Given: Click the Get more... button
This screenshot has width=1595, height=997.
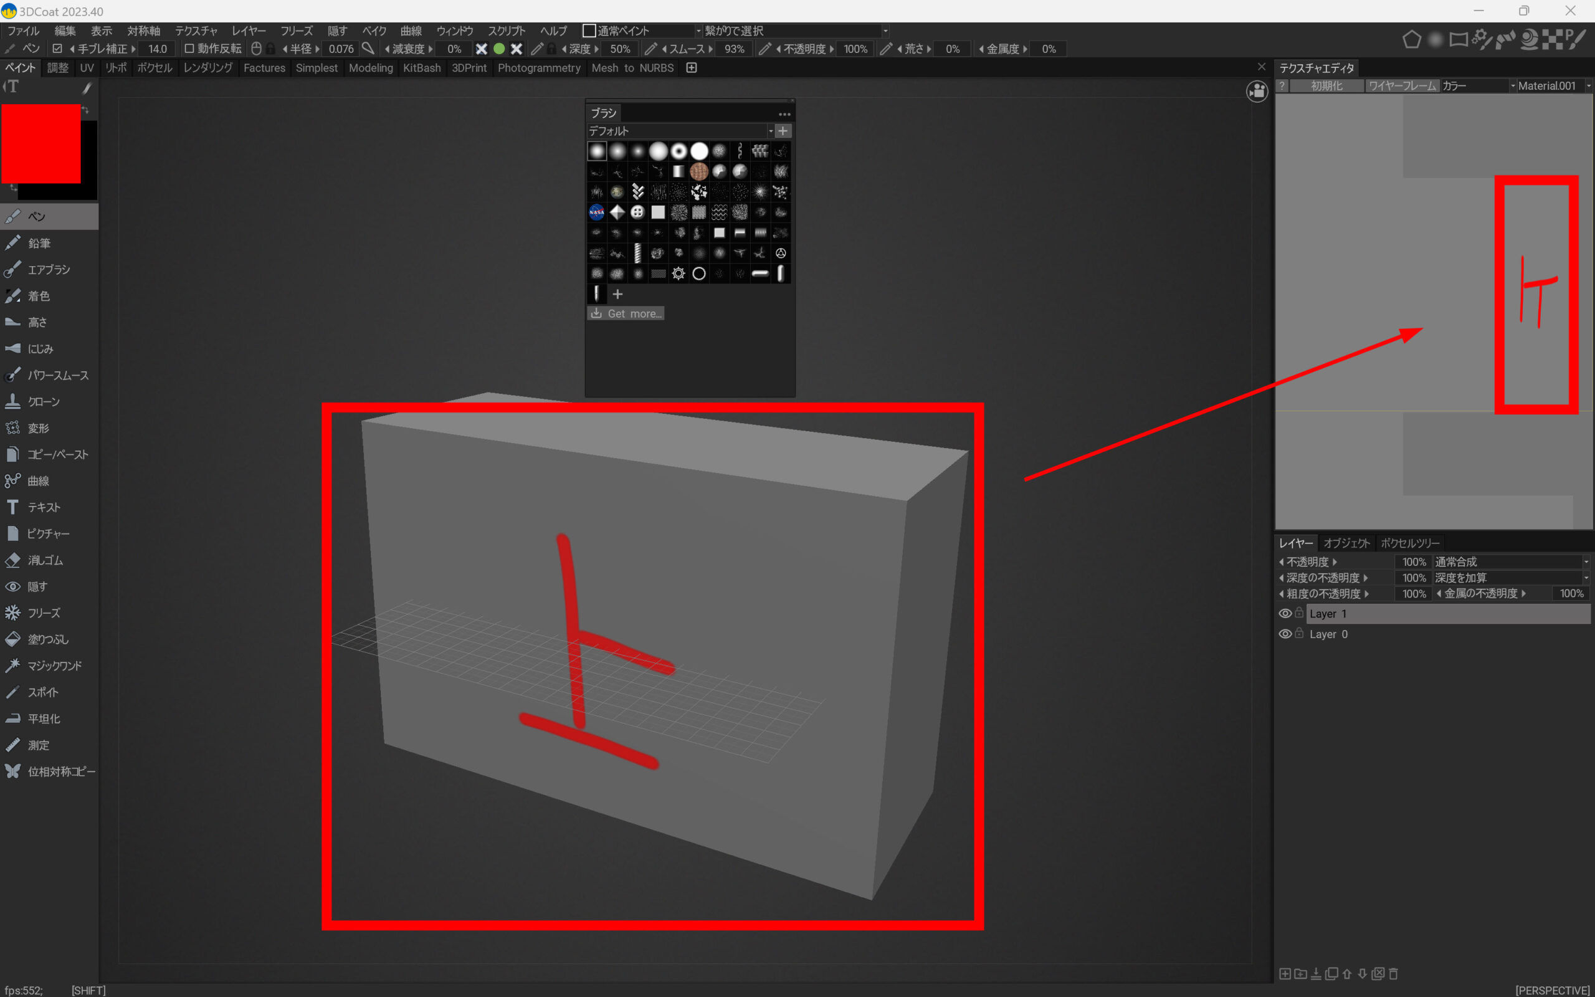Looking at the screenshot, I should pyautogui.click(x=626, y=314).
